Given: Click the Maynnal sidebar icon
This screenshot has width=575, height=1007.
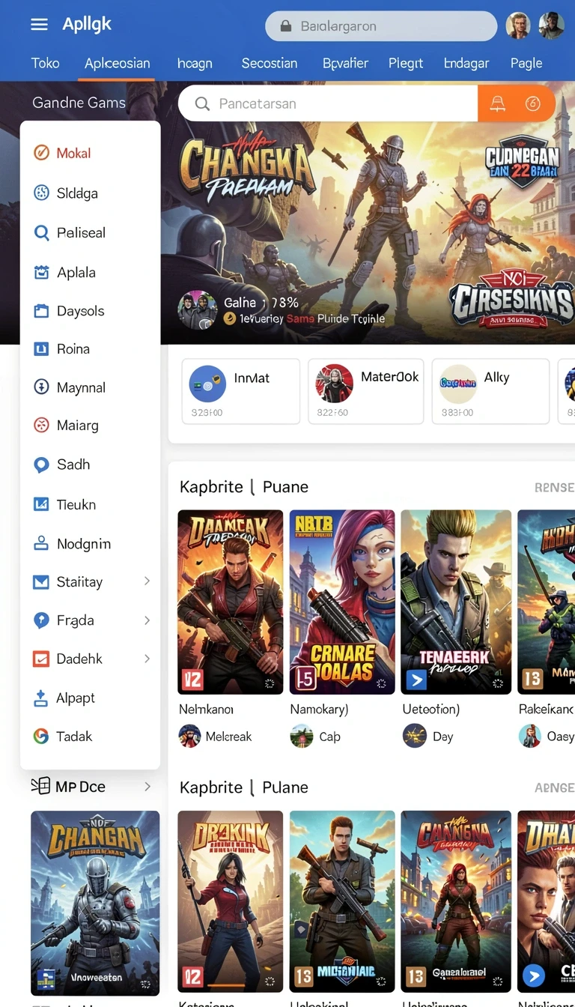Looking at the screenshot, I should (42, 387).
